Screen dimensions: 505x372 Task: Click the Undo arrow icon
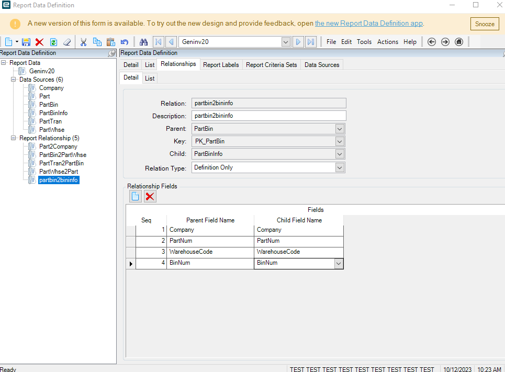(124, 42)
